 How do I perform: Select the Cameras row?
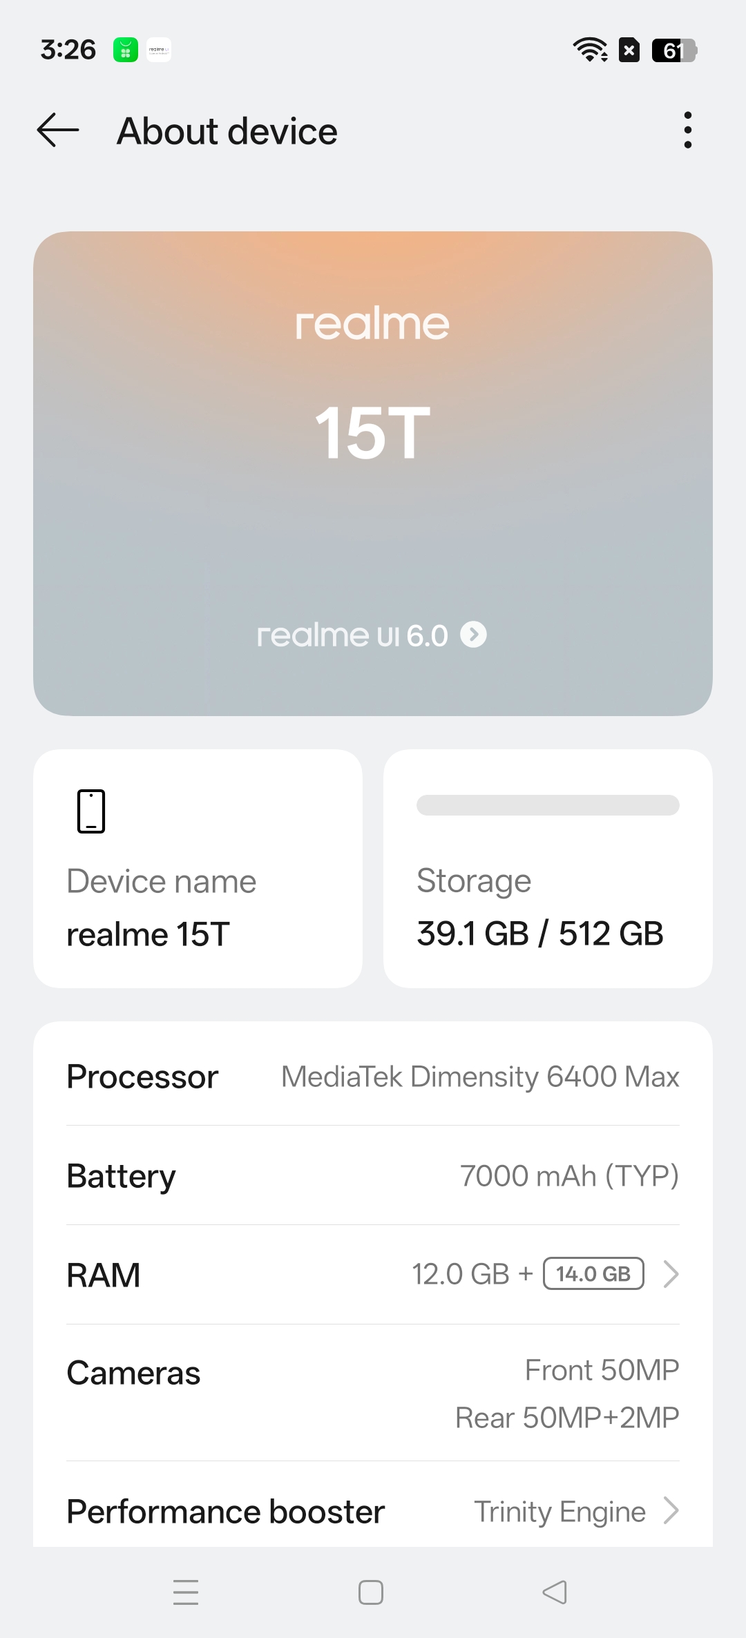coord(373,1394)
